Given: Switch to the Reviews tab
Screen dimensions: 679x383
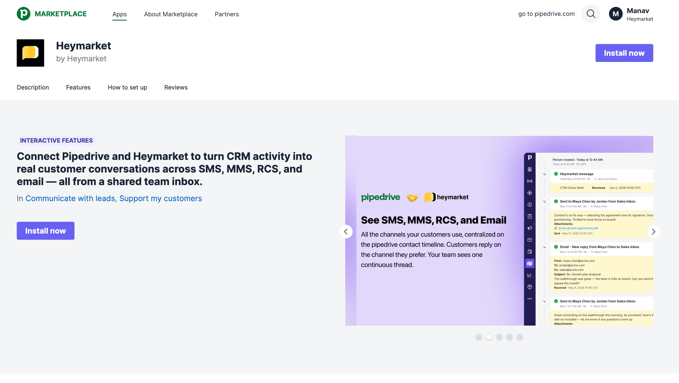Looking at the screenshot, I should 176,87.
